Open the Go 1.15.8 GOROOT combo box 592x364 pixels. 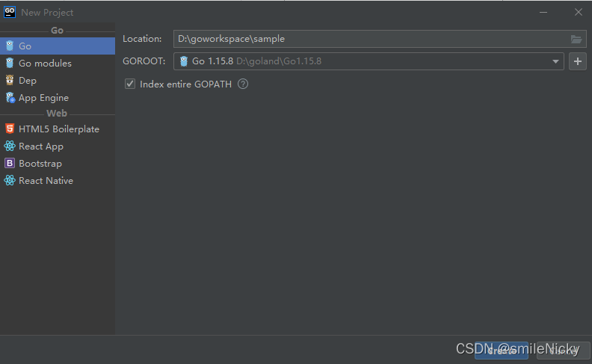(x=369, y=61)
